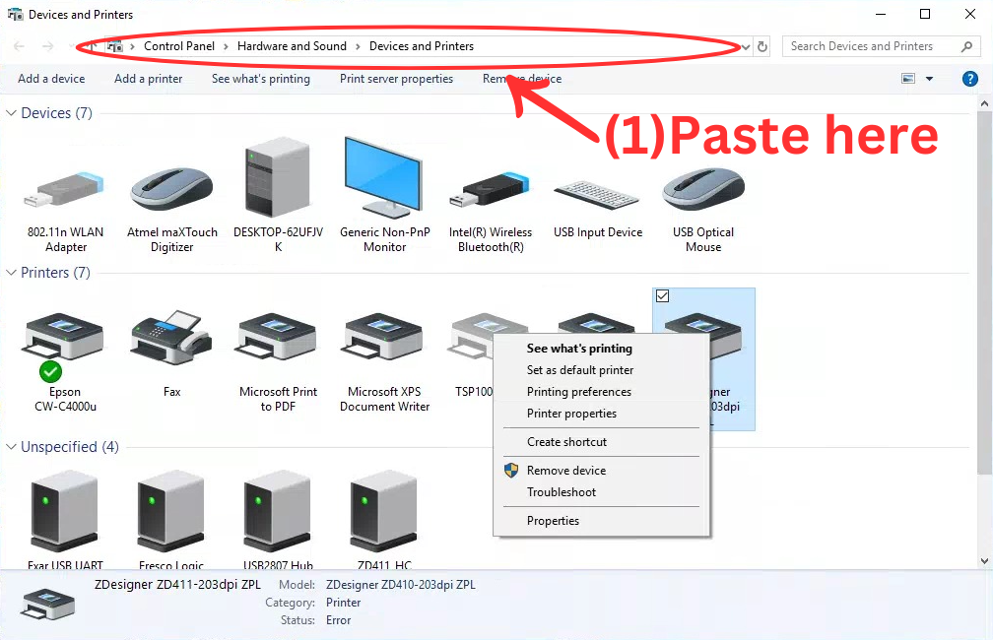This screenshot has width=993, height=640.
Task: Select the Intel(R) Wireless Bluetooth(R) icon
Action: (x=491, y=190)
